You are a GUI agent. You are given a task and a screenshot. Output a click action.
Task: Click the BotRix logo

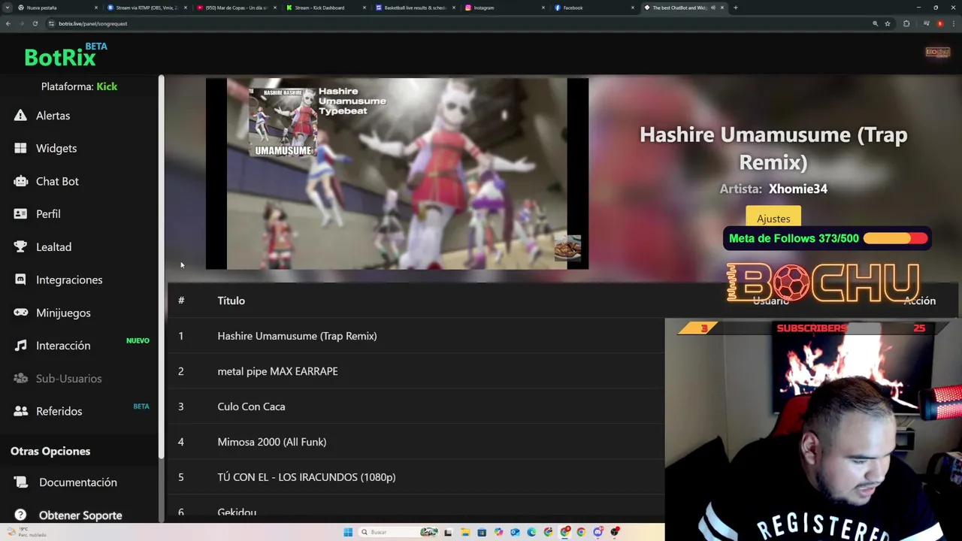(60, 56)
